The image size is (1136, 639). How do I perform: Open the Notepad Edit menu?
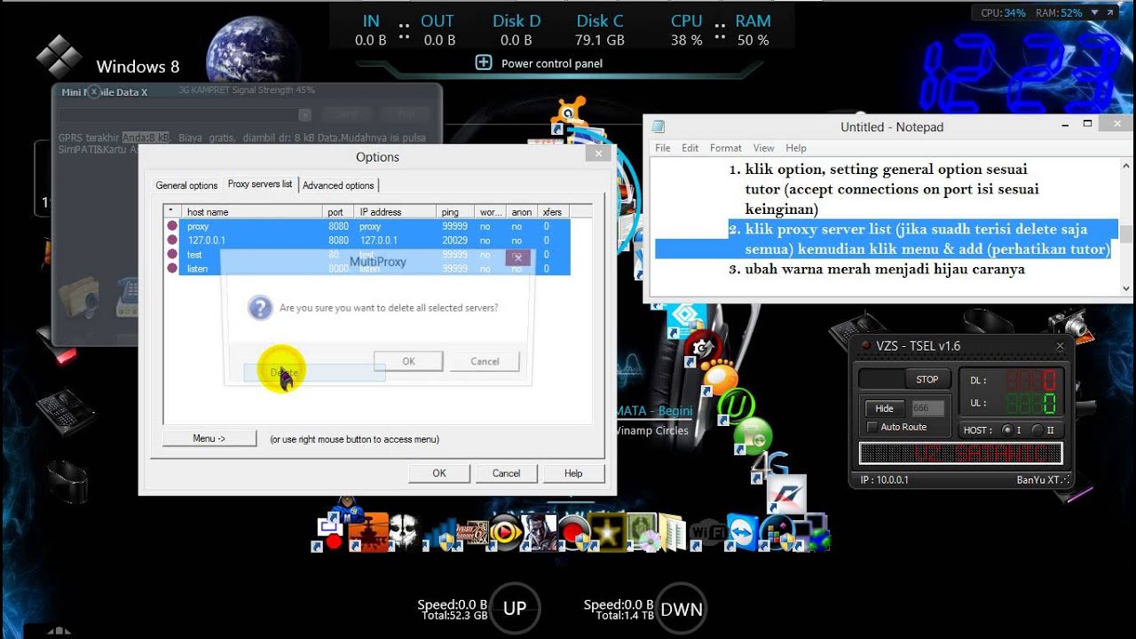point(690,148)
